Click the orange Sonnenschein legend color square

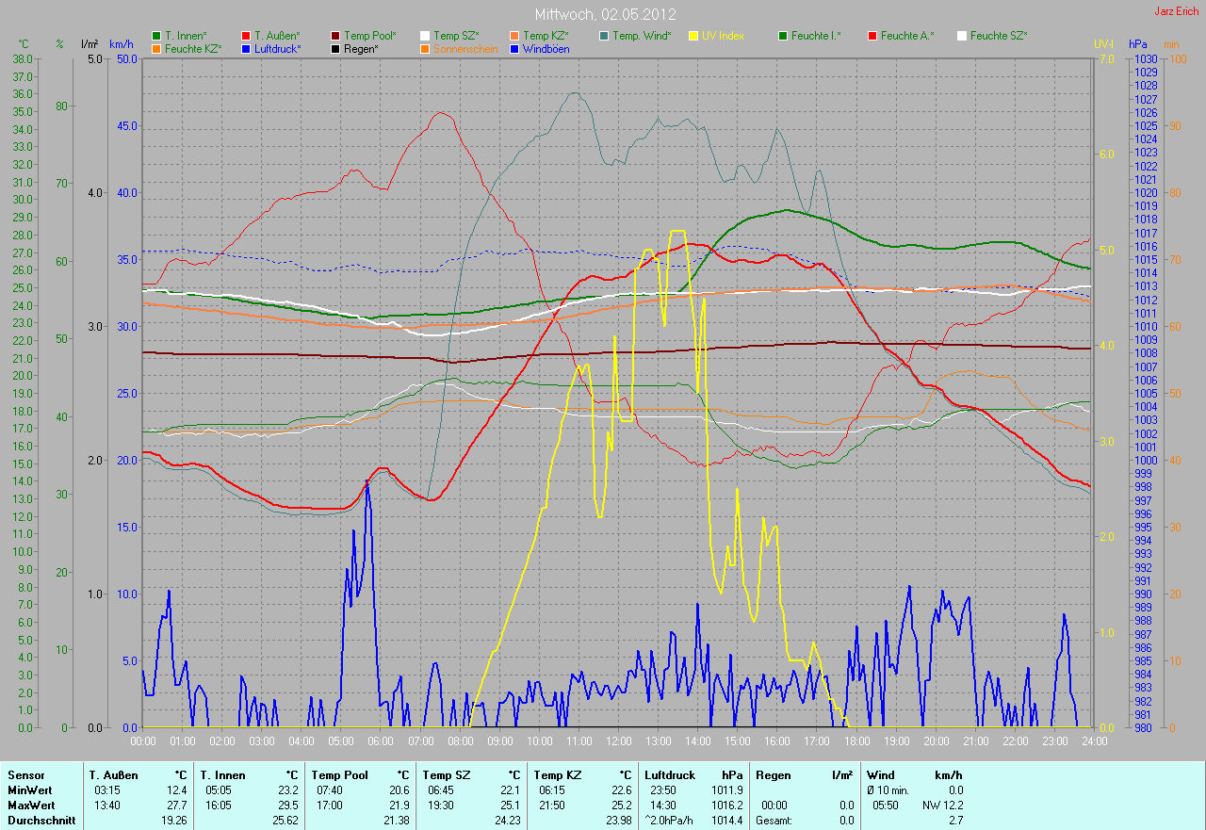(425, 48)
